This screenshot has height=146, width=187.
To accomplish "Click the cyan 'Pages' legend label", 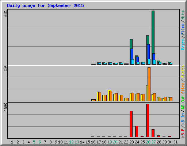I will click(x=183, y=45).
